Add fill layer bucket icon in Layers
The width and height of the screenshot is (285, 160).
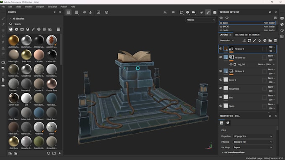coord(259,41)
